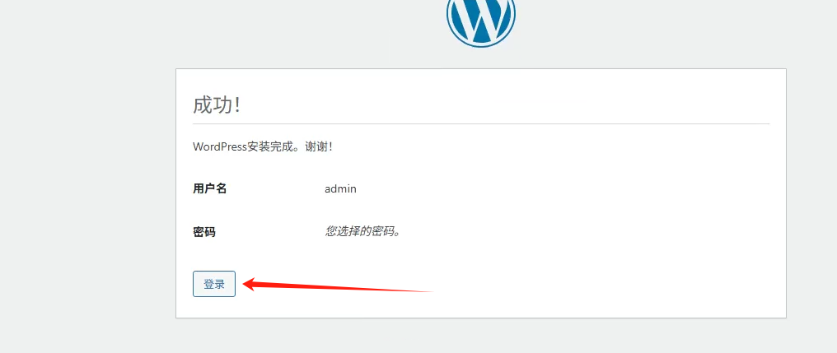Image resolution: width=837 pixels, height=353 pixels.
Task: Select the 成功! heading text
Action: (x=217, y=105)
